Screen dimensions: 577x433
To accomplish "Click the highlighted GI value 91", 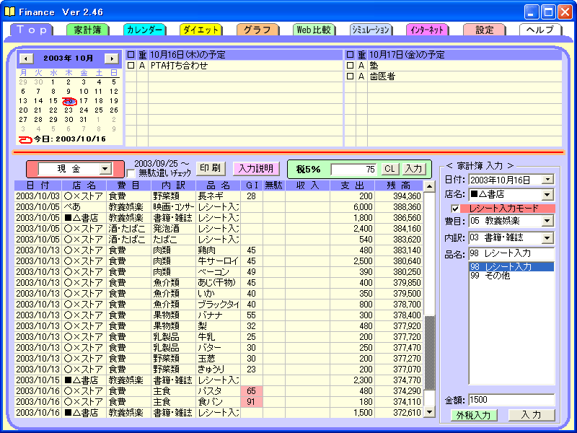I will point(251,402).
